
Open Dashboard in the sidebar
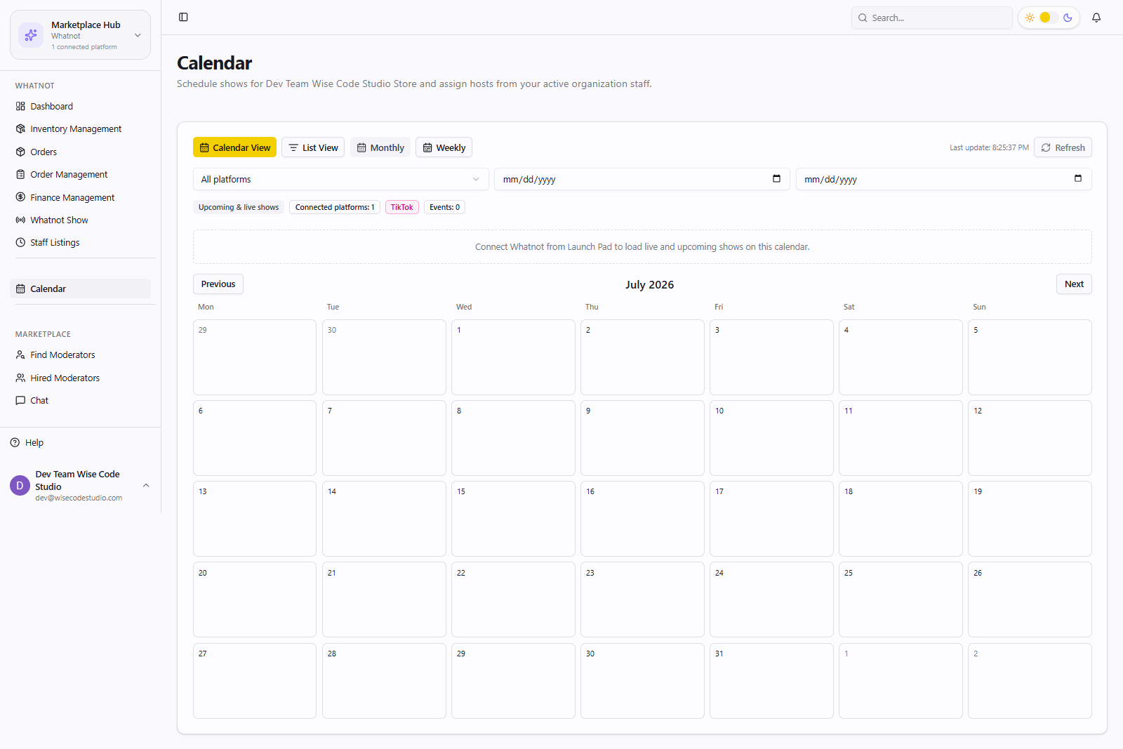[80, 106]
